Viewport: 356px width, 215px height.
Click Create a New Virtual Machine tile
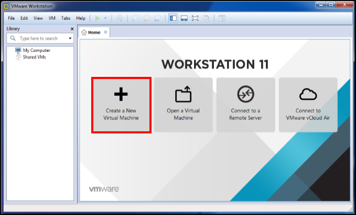tap(121, 105)
